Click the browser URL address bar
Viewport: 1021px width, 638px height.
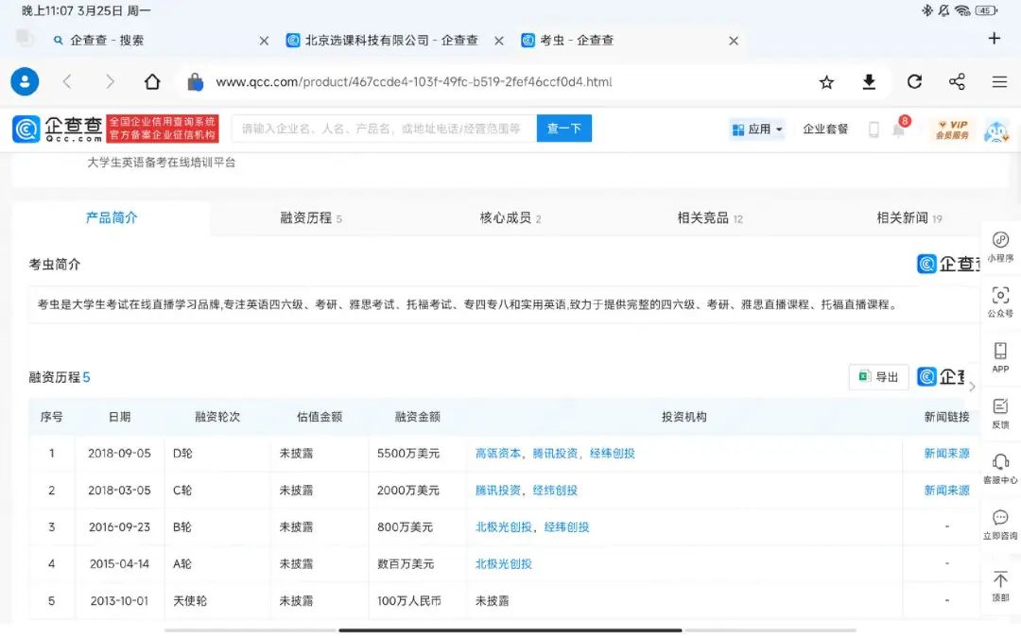(413, 82)
